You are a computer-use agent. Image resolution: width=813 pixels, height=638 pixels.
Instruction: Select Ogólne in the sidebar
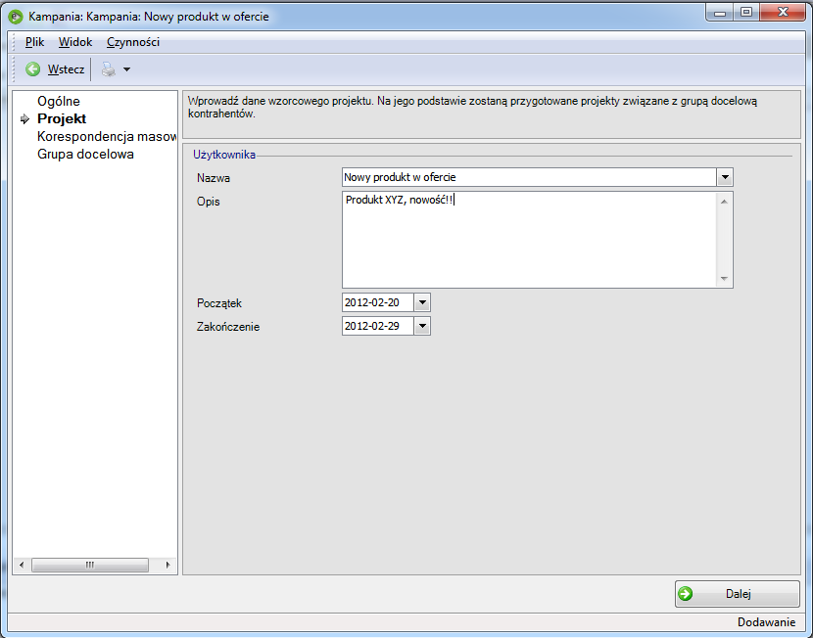[59, 101]
